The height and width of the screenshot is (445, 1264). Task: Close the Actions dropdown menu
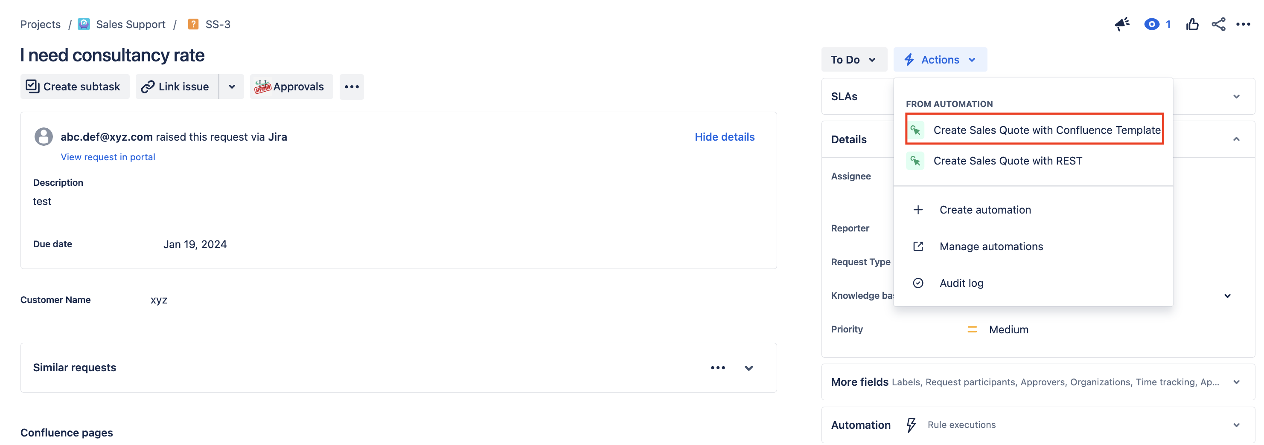tap(940, 60)
